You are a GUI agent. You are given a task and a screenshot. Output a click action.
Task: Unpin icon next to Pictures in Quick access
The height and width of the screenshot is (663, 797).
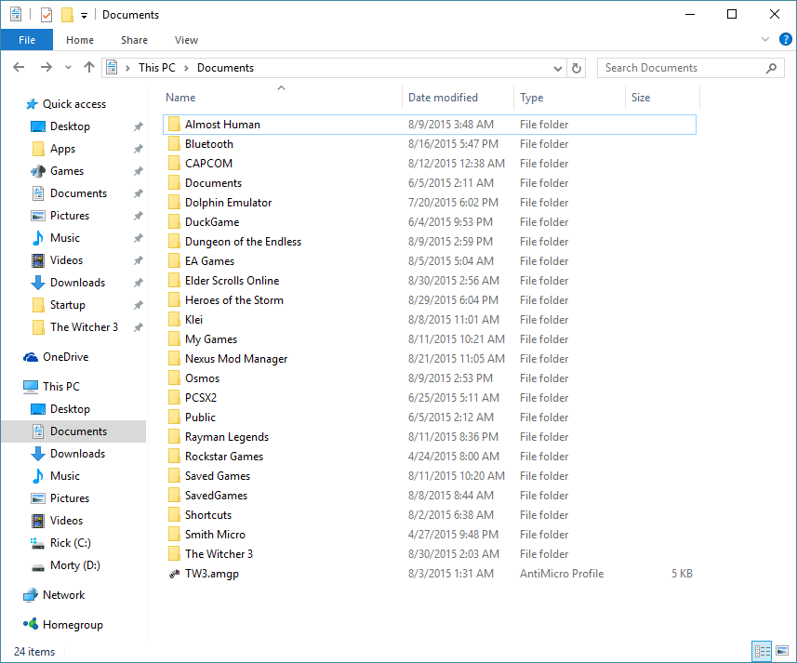click(x=139, y=216)
